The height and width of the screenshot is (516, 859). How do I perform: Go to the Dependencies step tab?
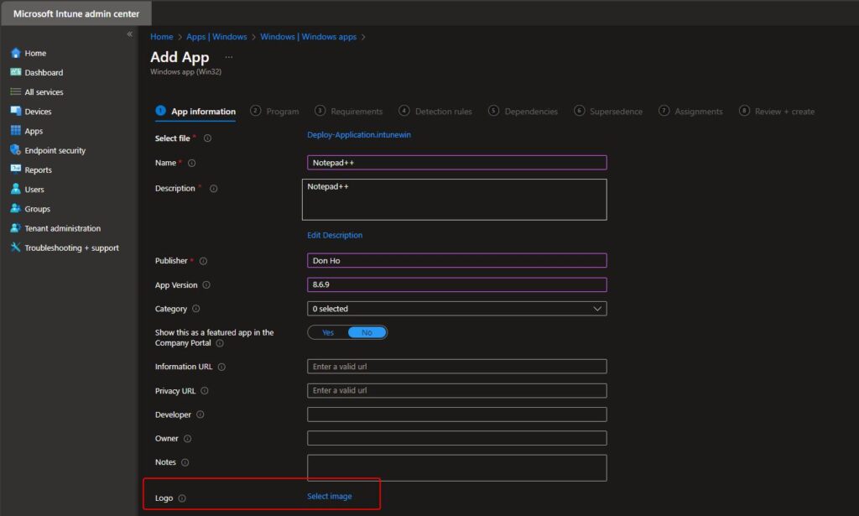click(x=523, y=112)
